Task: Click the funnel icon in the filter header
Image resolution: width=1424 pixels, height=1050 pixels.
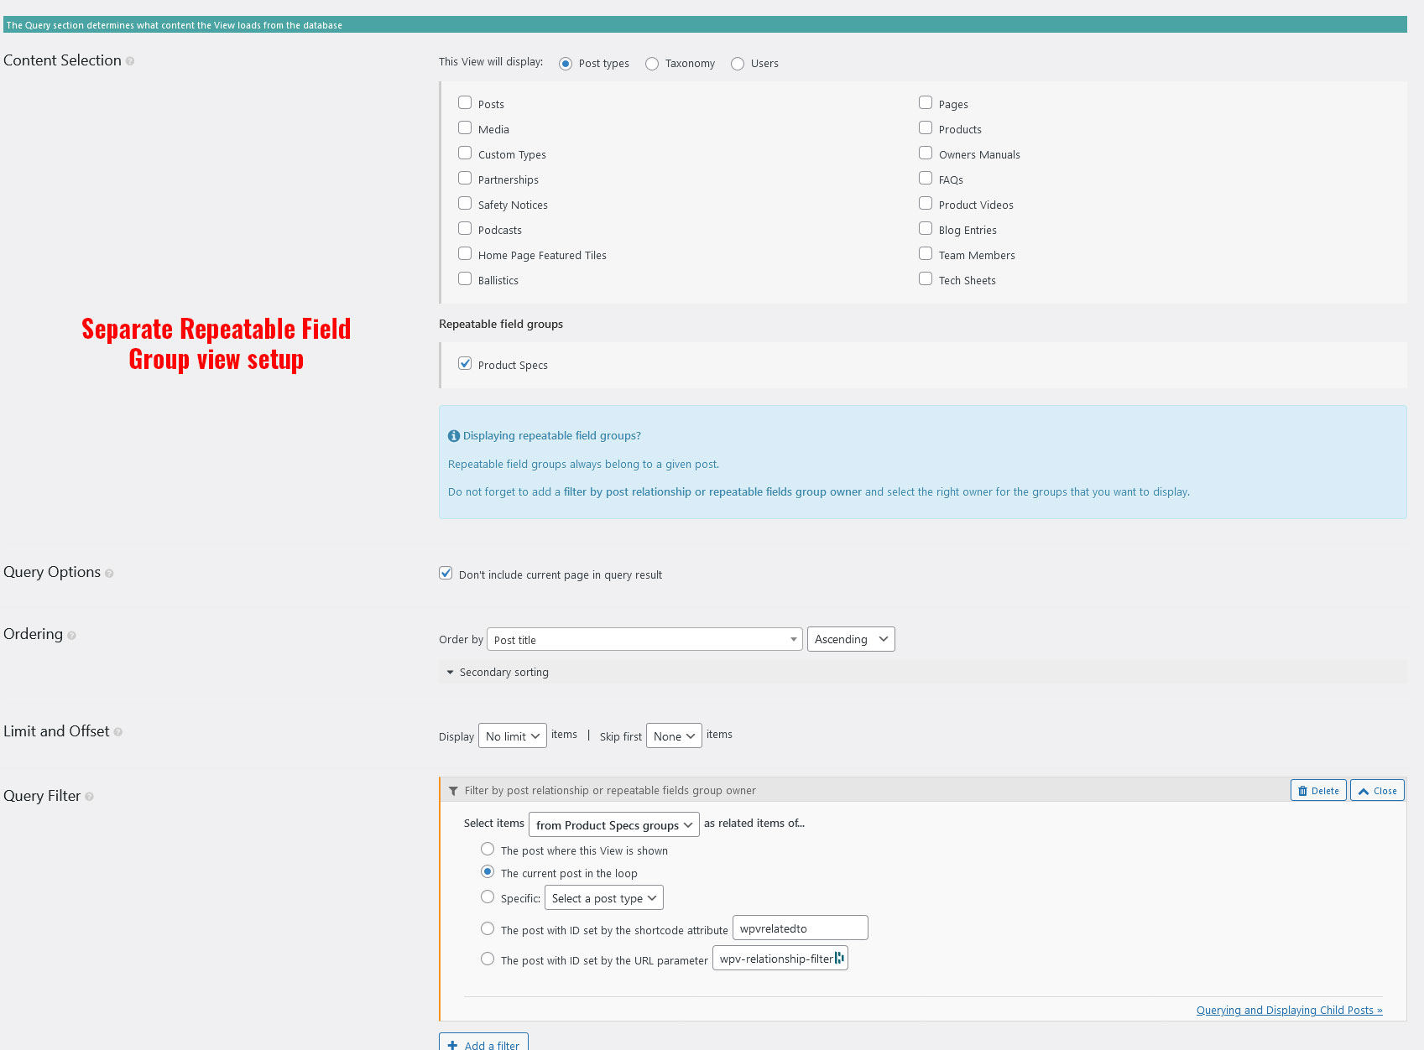Action: [453, 791]
